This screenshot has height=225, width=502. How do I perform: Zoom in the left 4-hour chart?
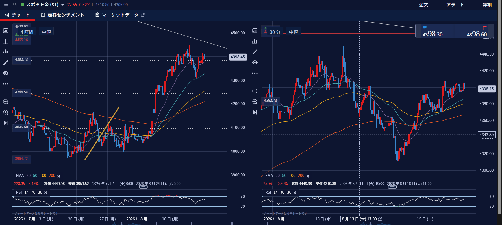(x=6, y=112)
